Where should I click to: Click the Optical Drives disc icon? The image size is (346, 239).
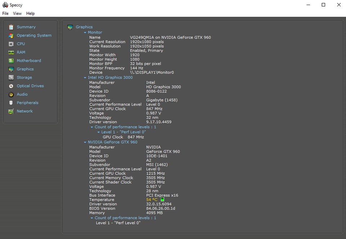(x=11, y=86)
